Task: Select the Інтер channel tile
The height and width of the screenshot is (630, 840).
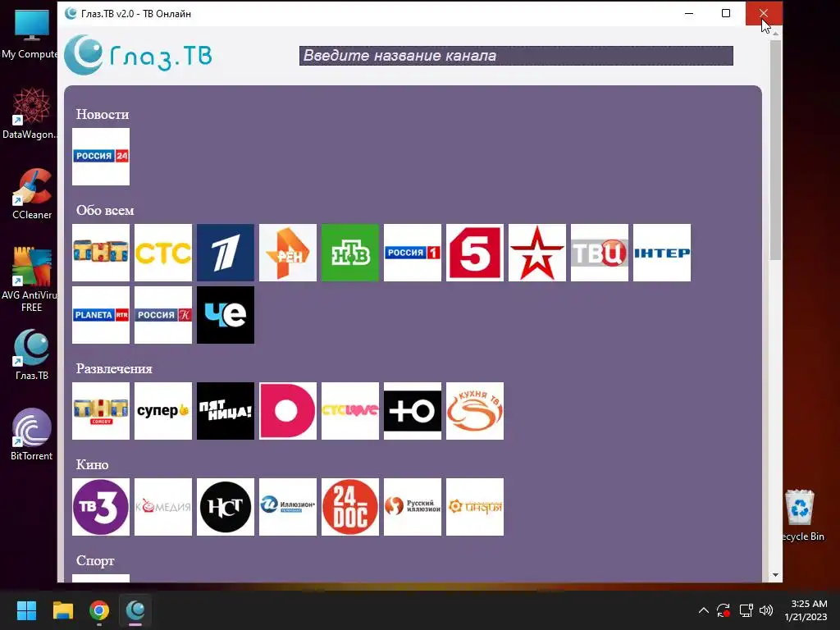Action: [662, 253]
